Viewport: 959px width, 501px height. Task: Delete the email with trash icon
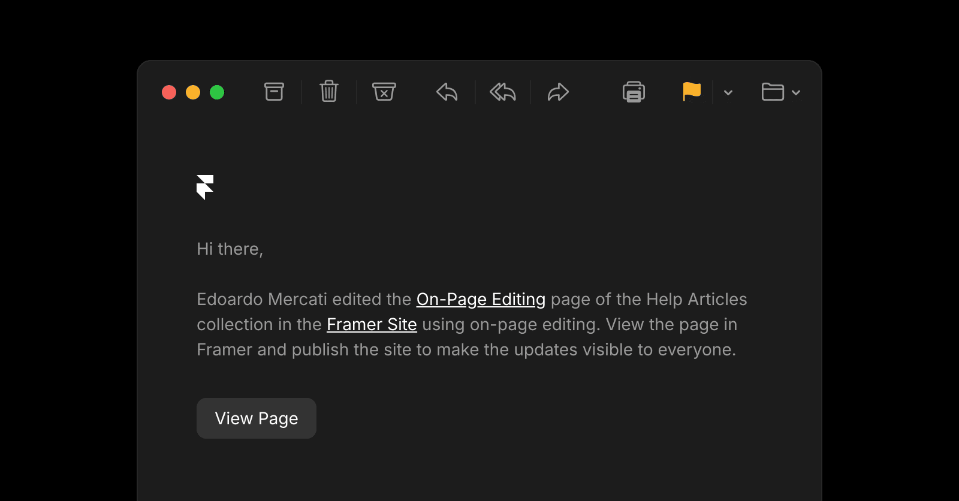[x=329, y=91]
